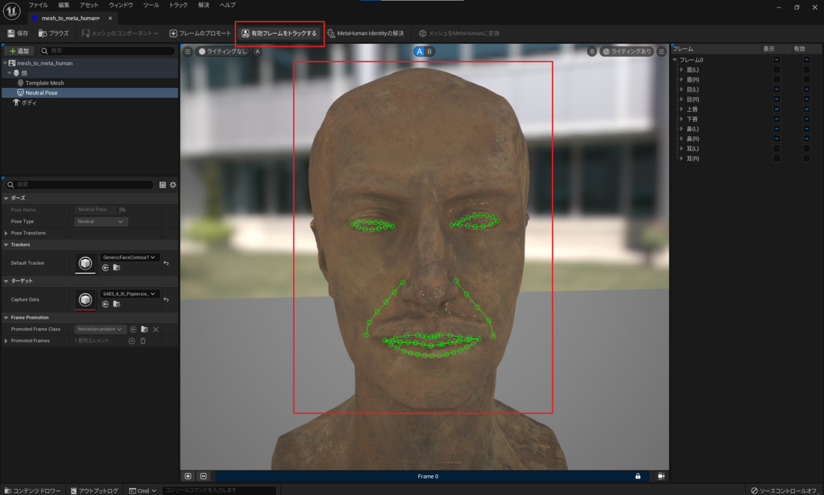Remove promoted frame with minus icon
The height and width of the screenshot is (495, 824).
click(203, 476)
